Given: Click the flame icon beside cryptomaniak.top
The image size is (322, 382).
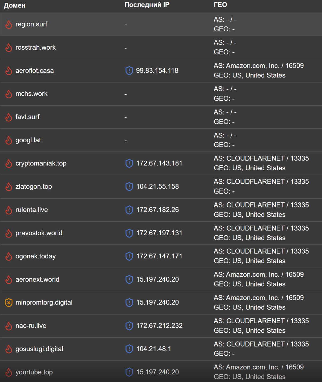Looking at the screenshot, I should pyautogui.click(x=9, y=163).
